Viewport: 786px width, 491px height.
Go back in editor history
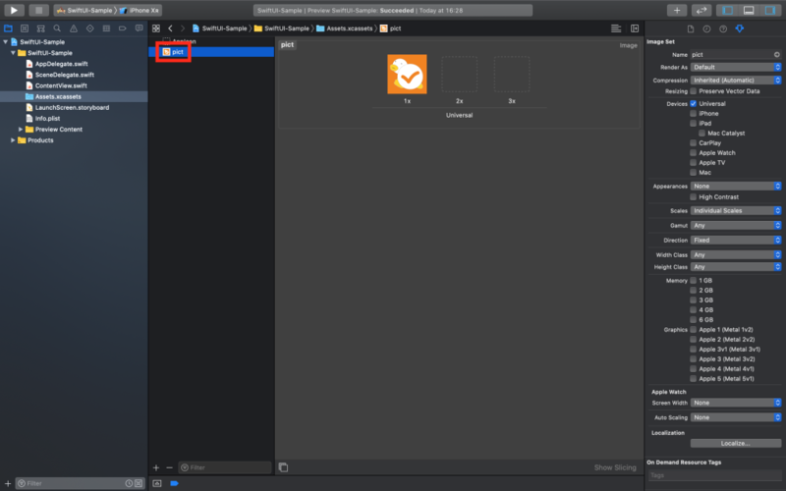coord(170,28)
